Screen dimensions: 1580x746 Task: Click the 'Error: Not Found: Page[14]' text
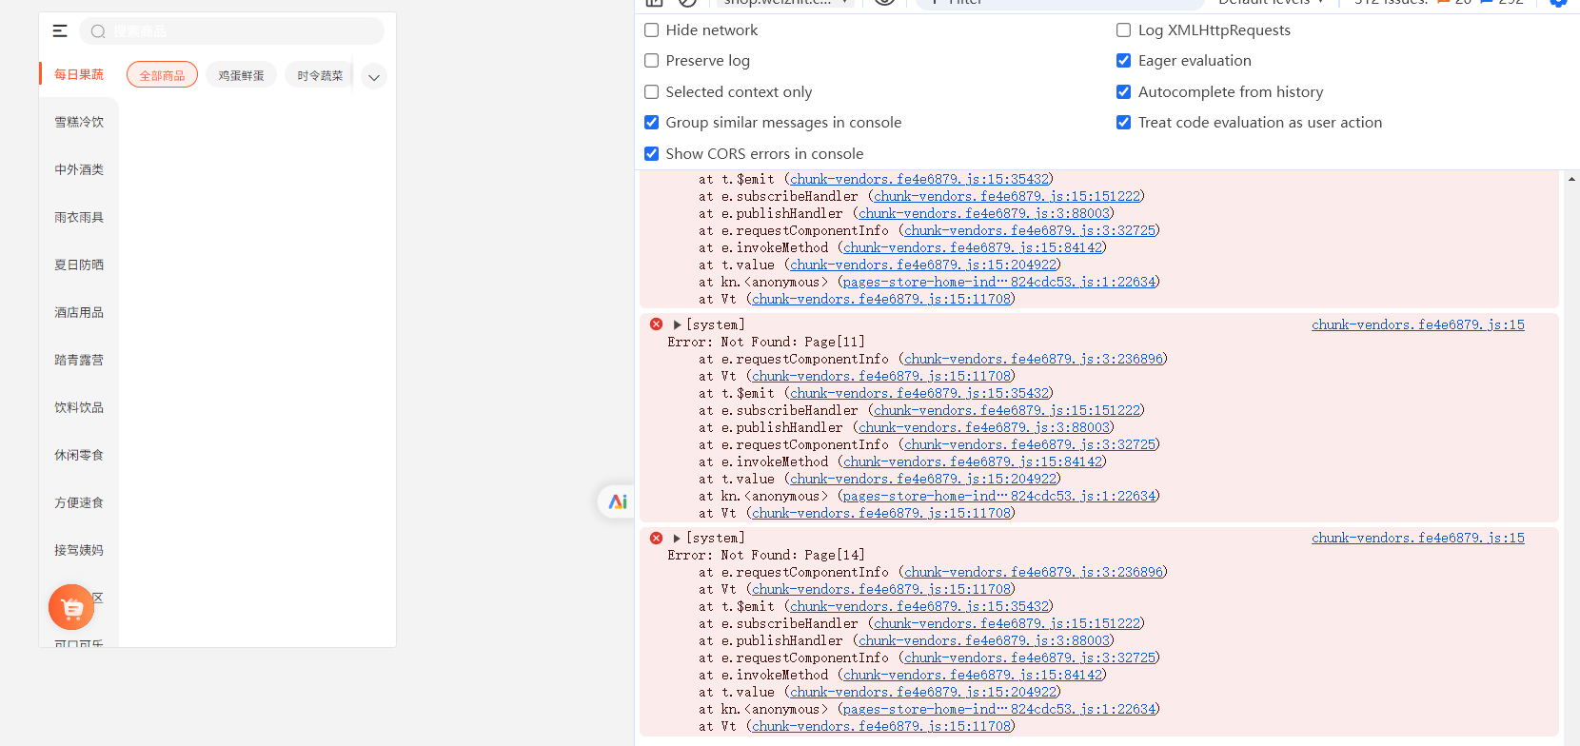766,555
